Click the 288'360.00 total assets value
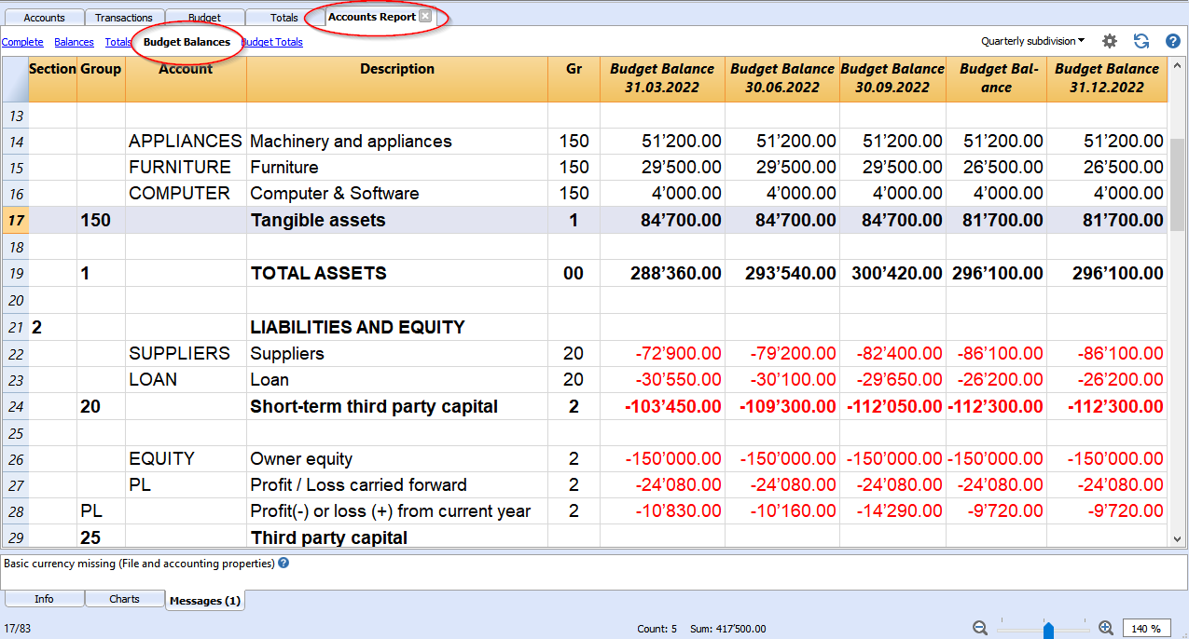This screenshot has width=1189, height=639. coord(662,274)
